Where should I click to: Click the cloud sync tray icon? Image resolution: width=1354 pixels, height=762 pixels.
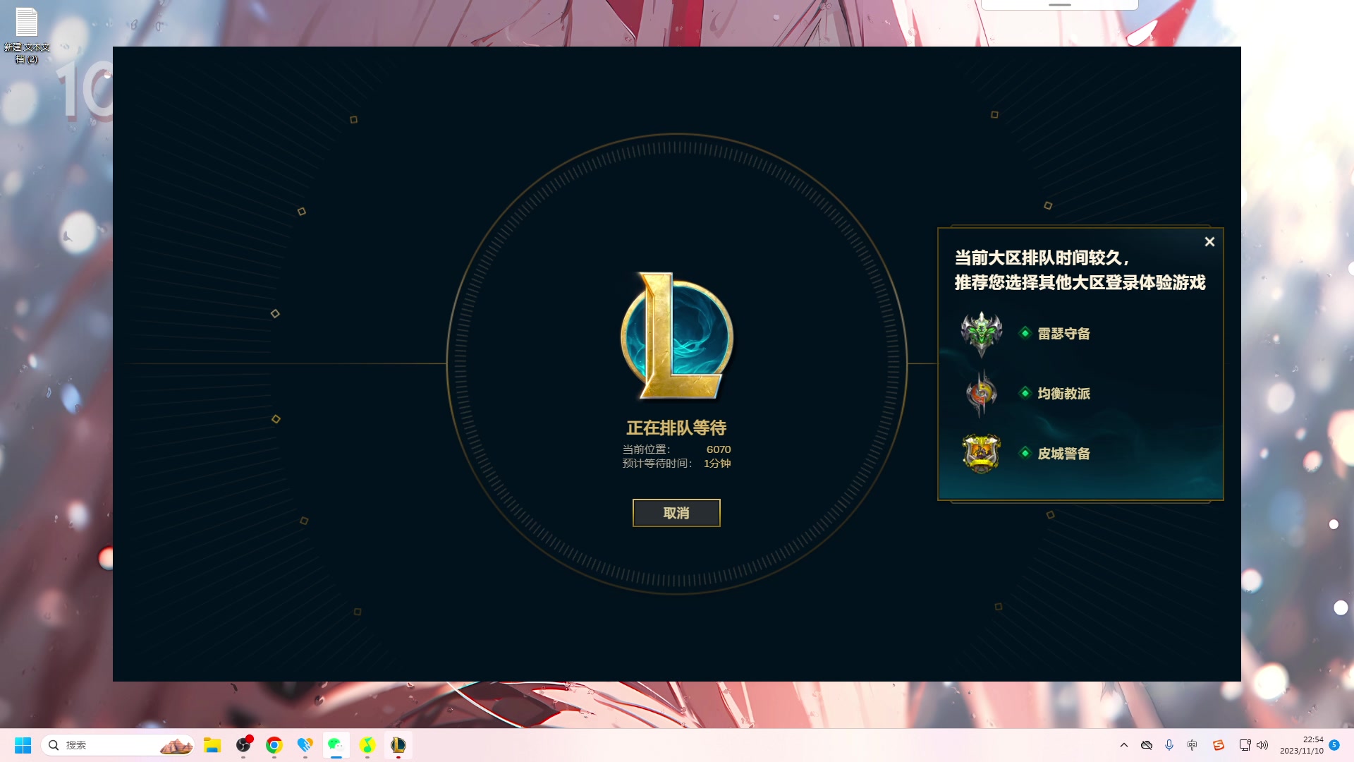(1147, 745)
